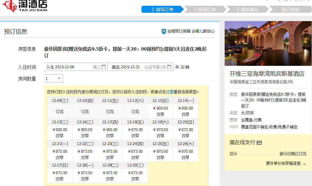The height and width of the screenshot is (186, 312).
Task: Click the sold-out 12-09 (三) date cell
Action: click(x=60, y=112)
